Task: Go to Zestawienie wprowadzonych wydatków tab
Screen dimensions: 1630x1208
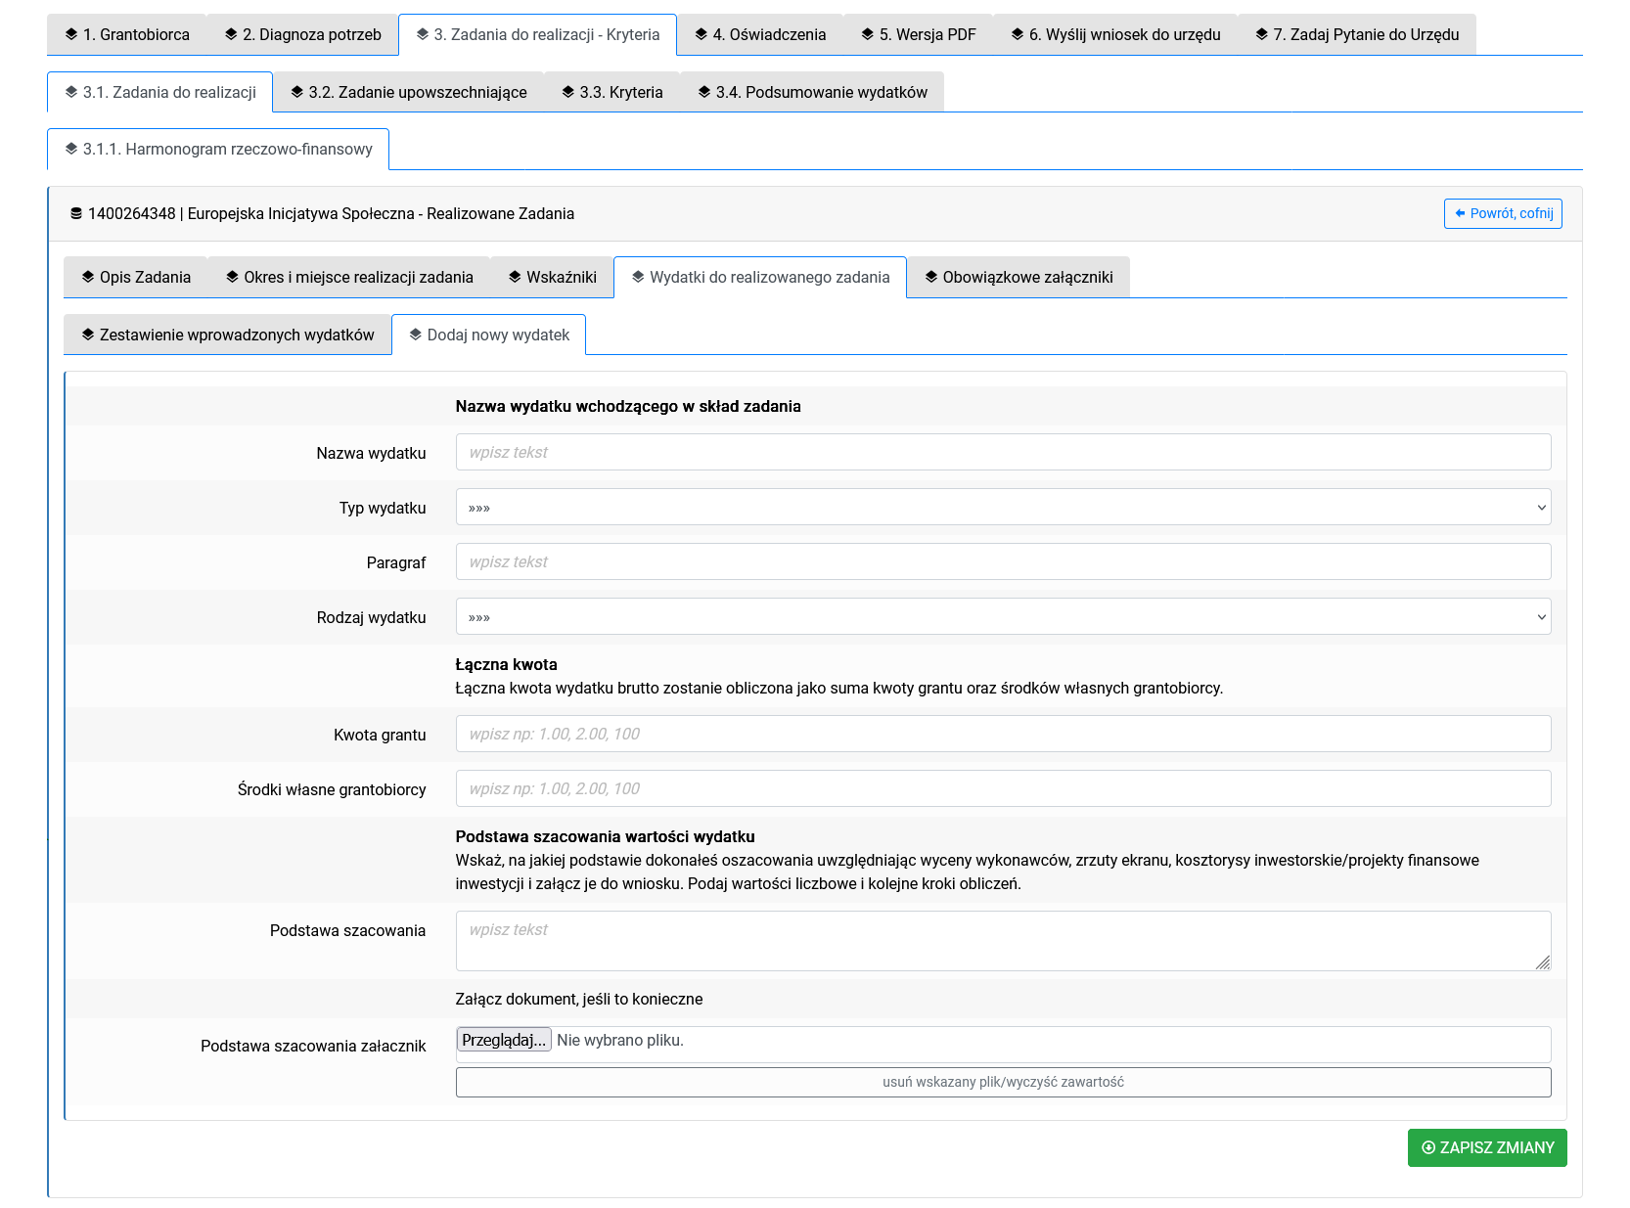Action: click(228, 335)
